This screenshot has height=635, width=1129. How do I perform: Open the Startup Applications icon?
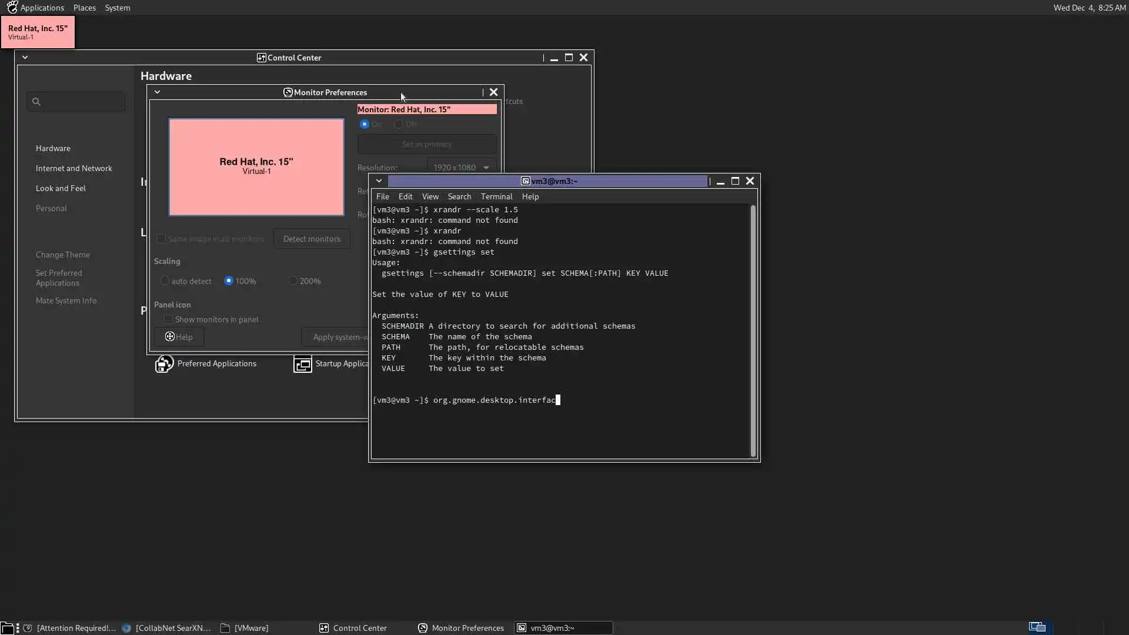(x=302, y=364)
